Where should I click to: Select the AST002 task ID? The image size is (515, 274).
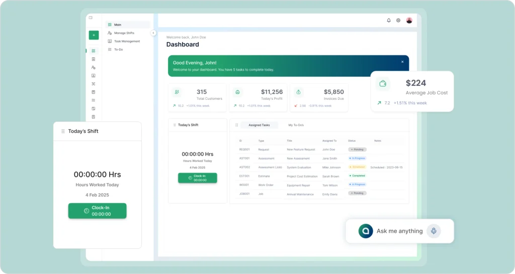tap(245, 167)
